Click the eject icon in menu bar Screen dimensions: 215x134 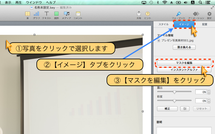[x=171, y=2]
